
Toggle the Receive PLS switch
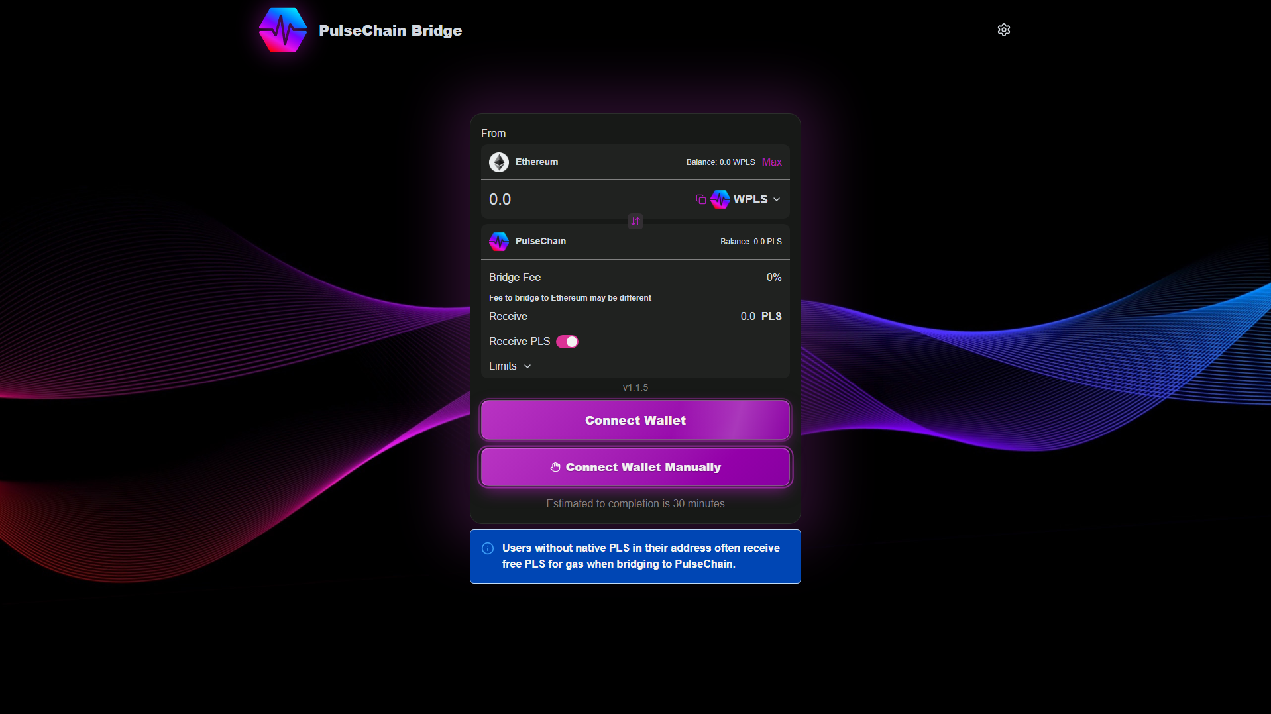(x=567, y=342)
